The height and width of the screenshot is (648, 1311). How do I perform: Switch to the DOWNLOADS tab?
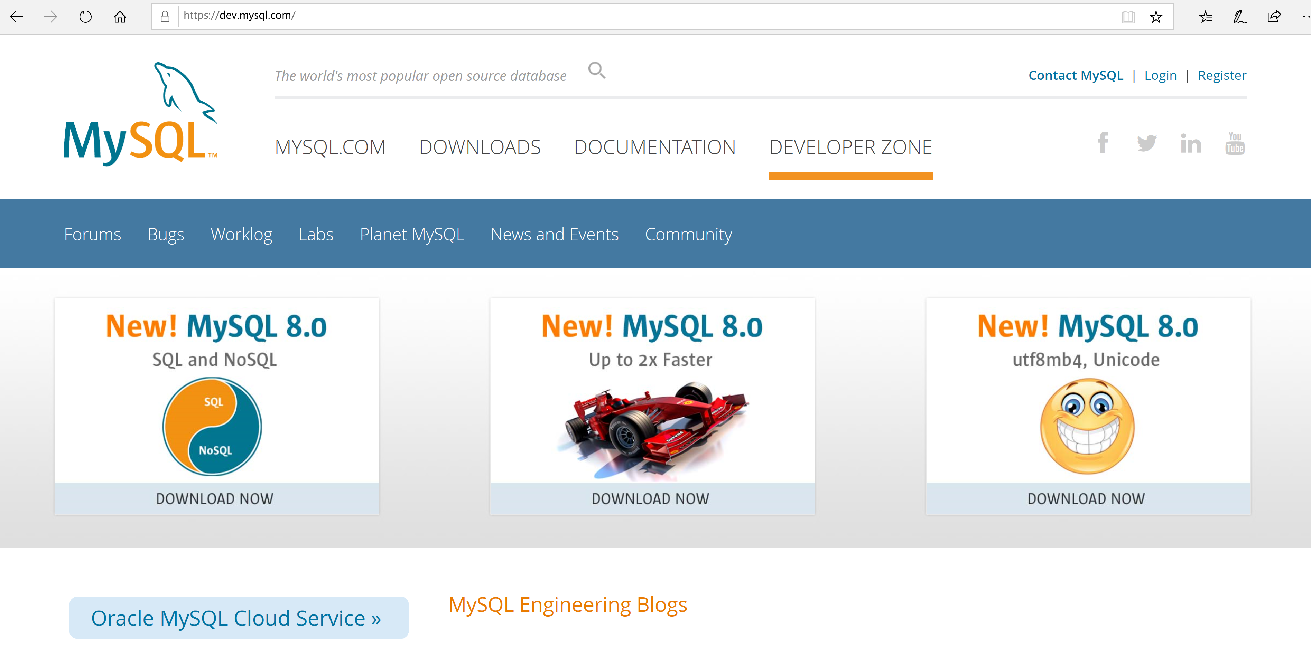pos(480,147)
